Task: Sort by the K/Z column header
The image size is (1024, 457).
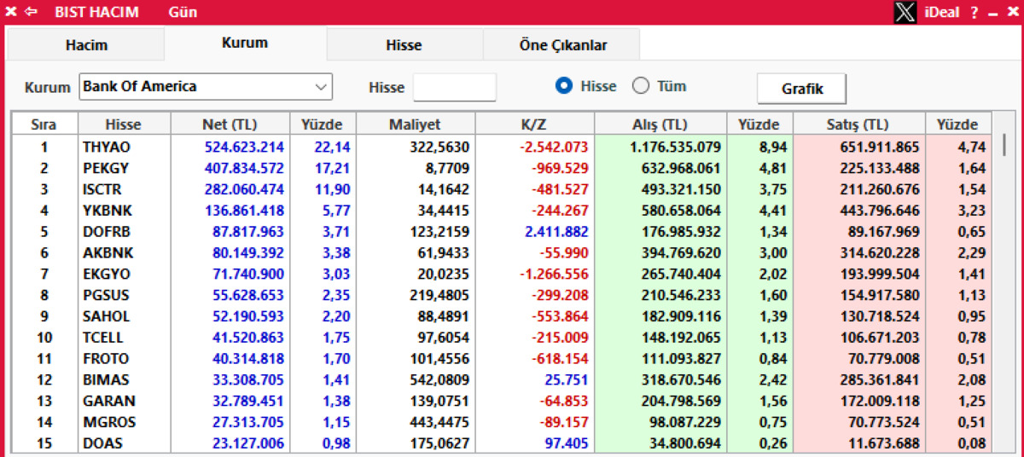Action: [x=534, y=124]
